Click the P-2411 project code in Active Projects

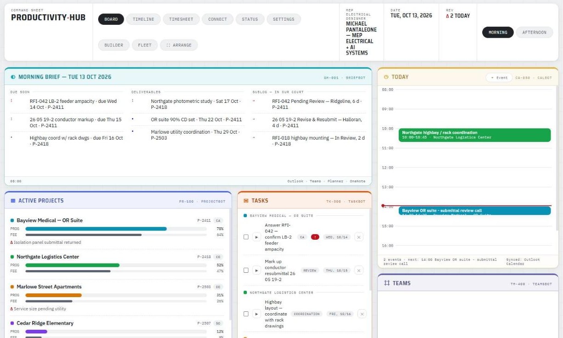pyautogui.click(x=204, y=220)
